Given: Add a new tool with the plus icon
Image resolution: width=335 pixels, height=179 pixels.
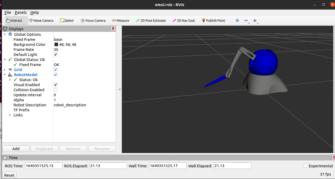Looking at the screenshot, I should click(237, 20).
